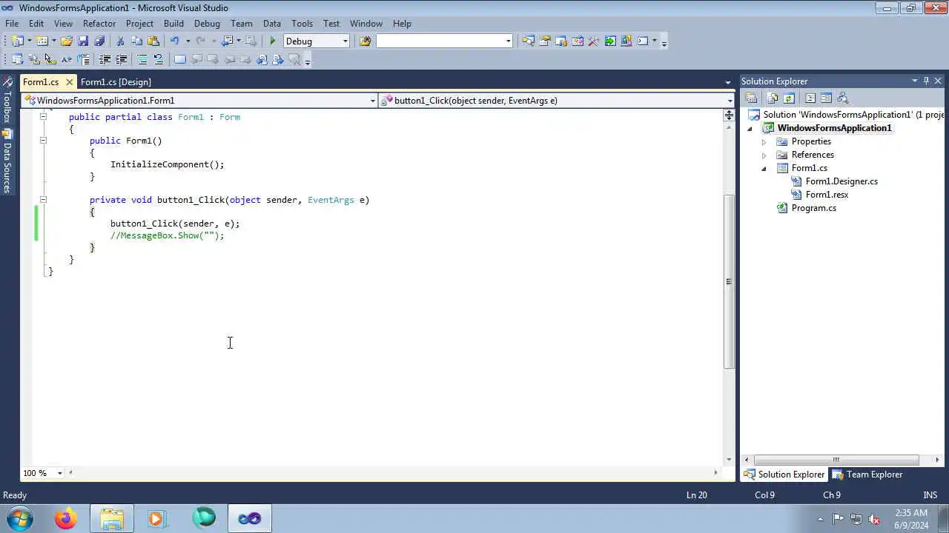The height and width of the screenshot is (533, 949).
Task: Switch to the Form1.cs [Design] tab
Action: (x=116, y=82)
